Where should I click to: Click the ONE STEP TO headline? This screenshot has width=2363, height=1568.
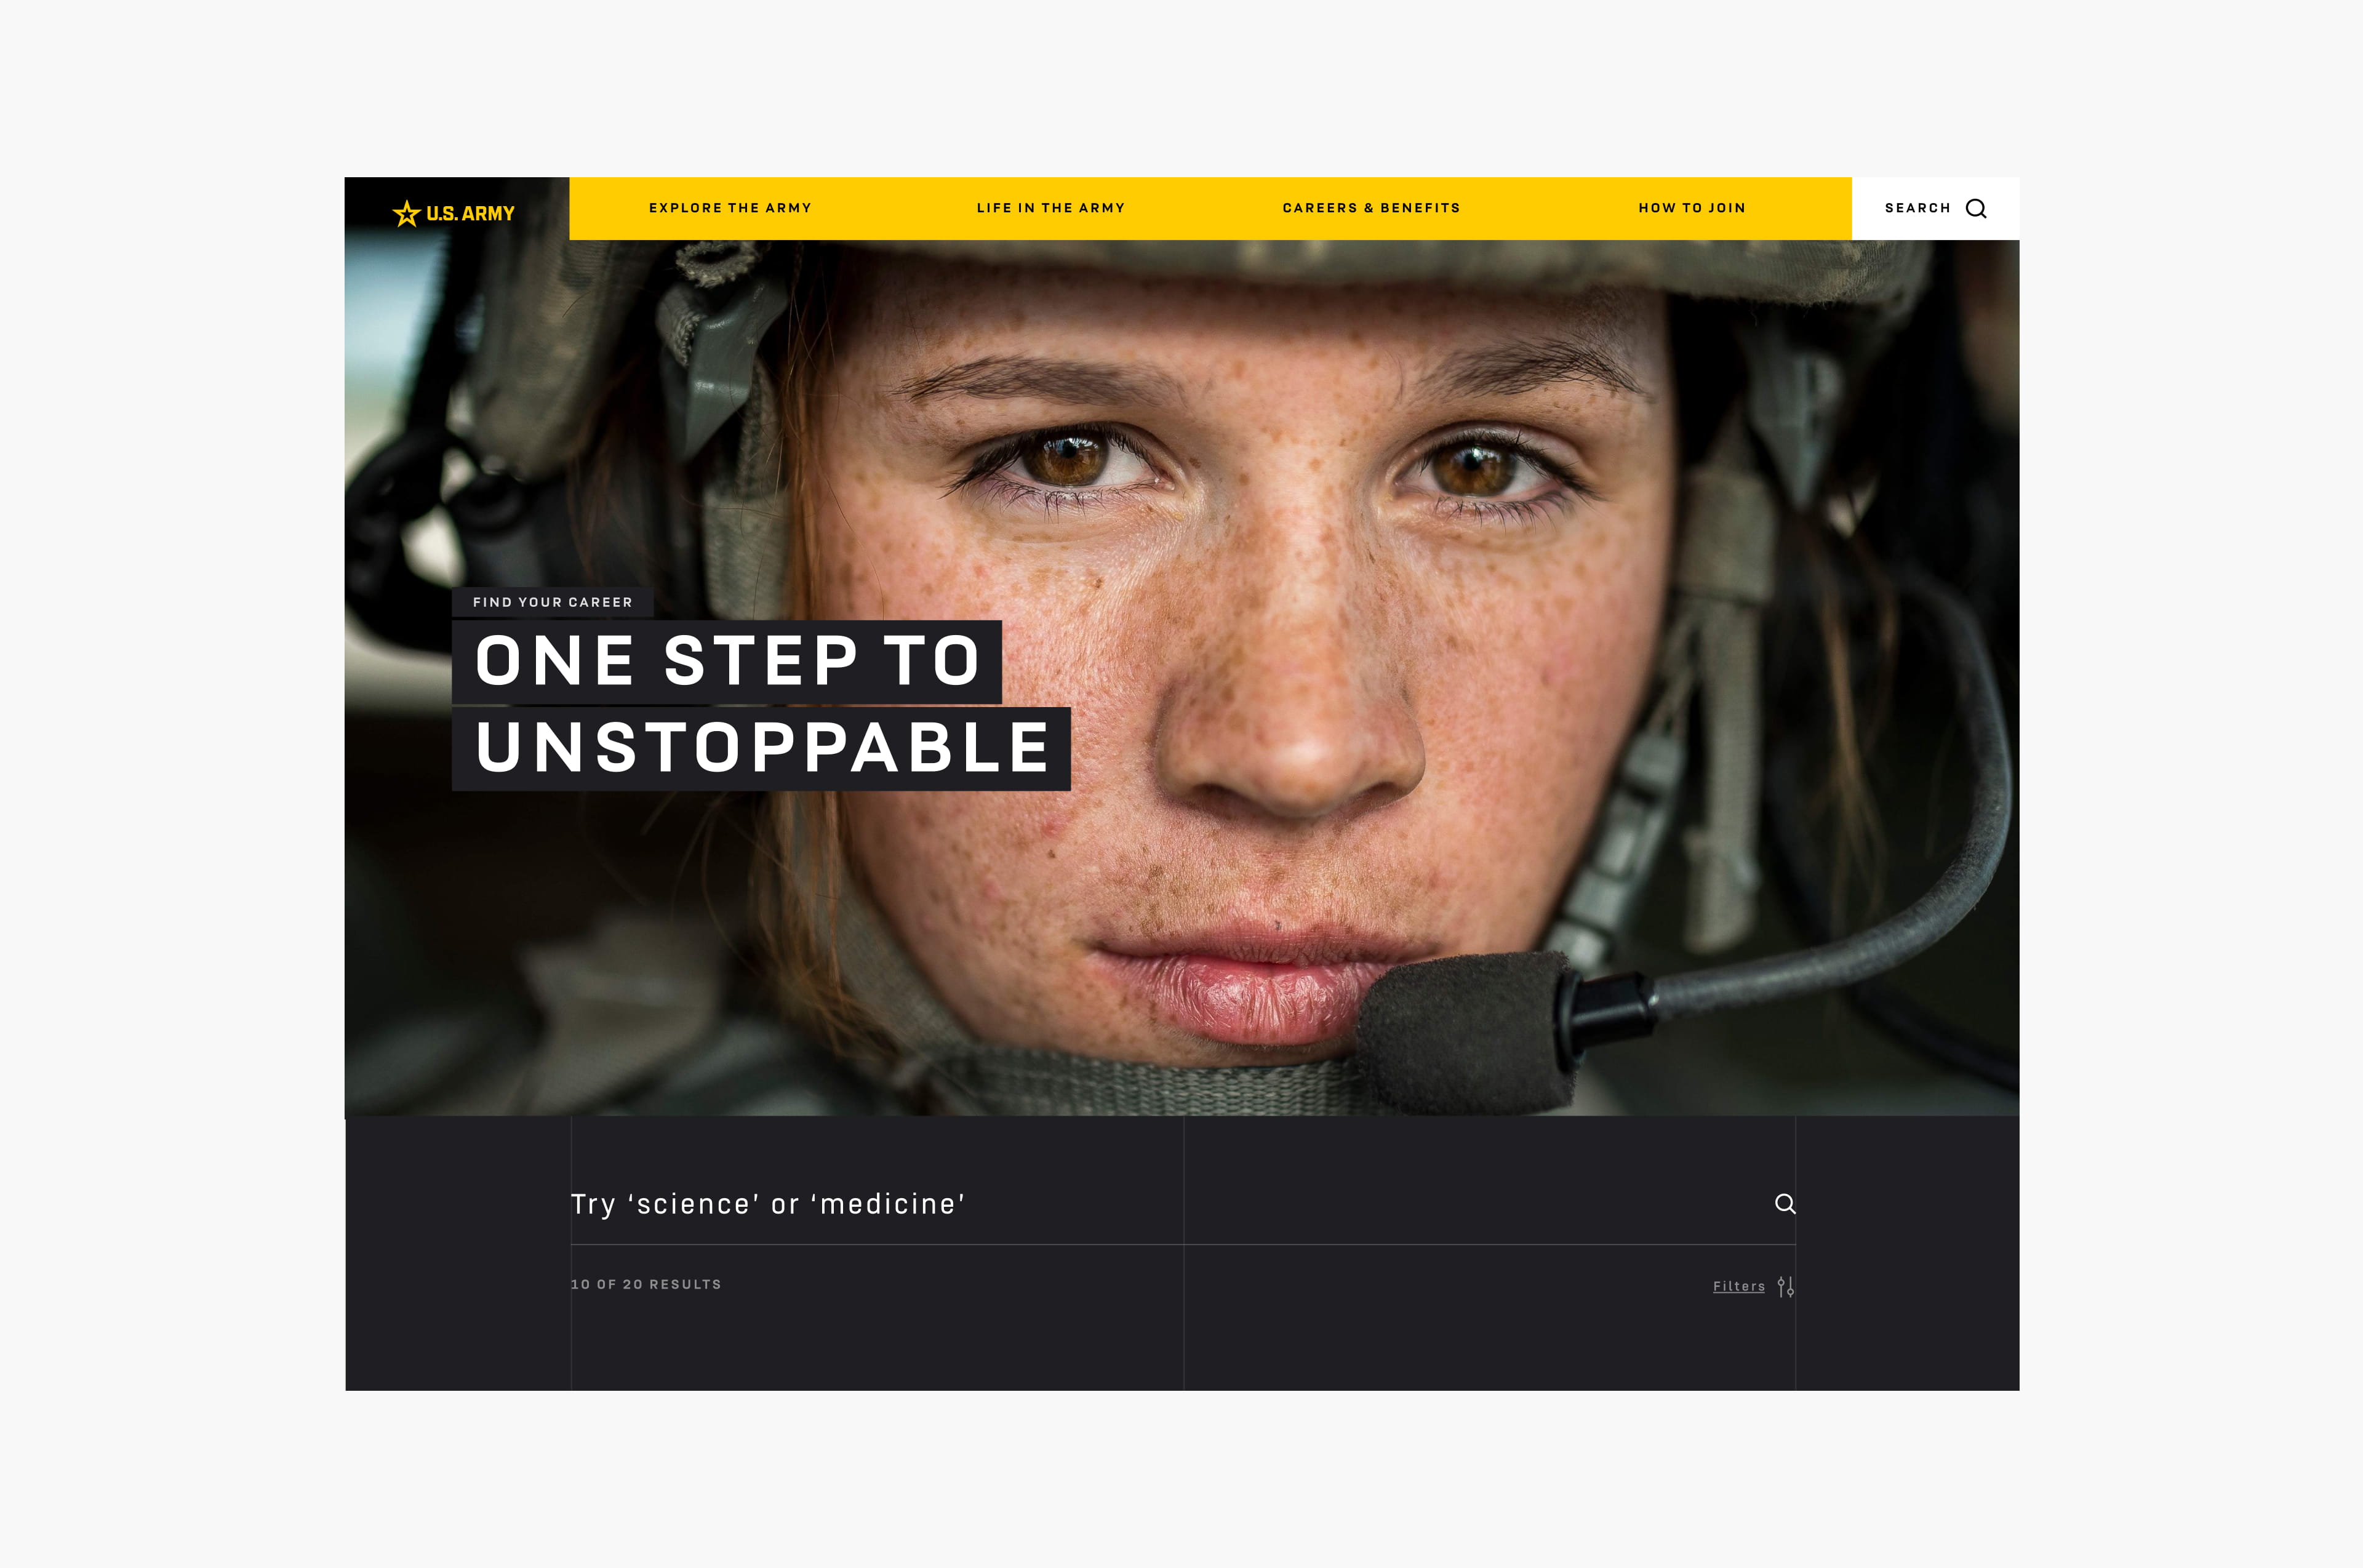tap(727, 661)
